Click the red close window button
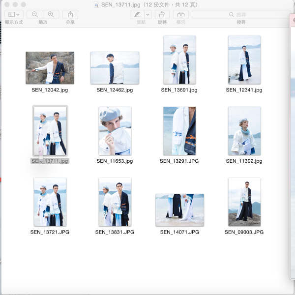This screenshot has width=295, height=295. pos(7,4)
